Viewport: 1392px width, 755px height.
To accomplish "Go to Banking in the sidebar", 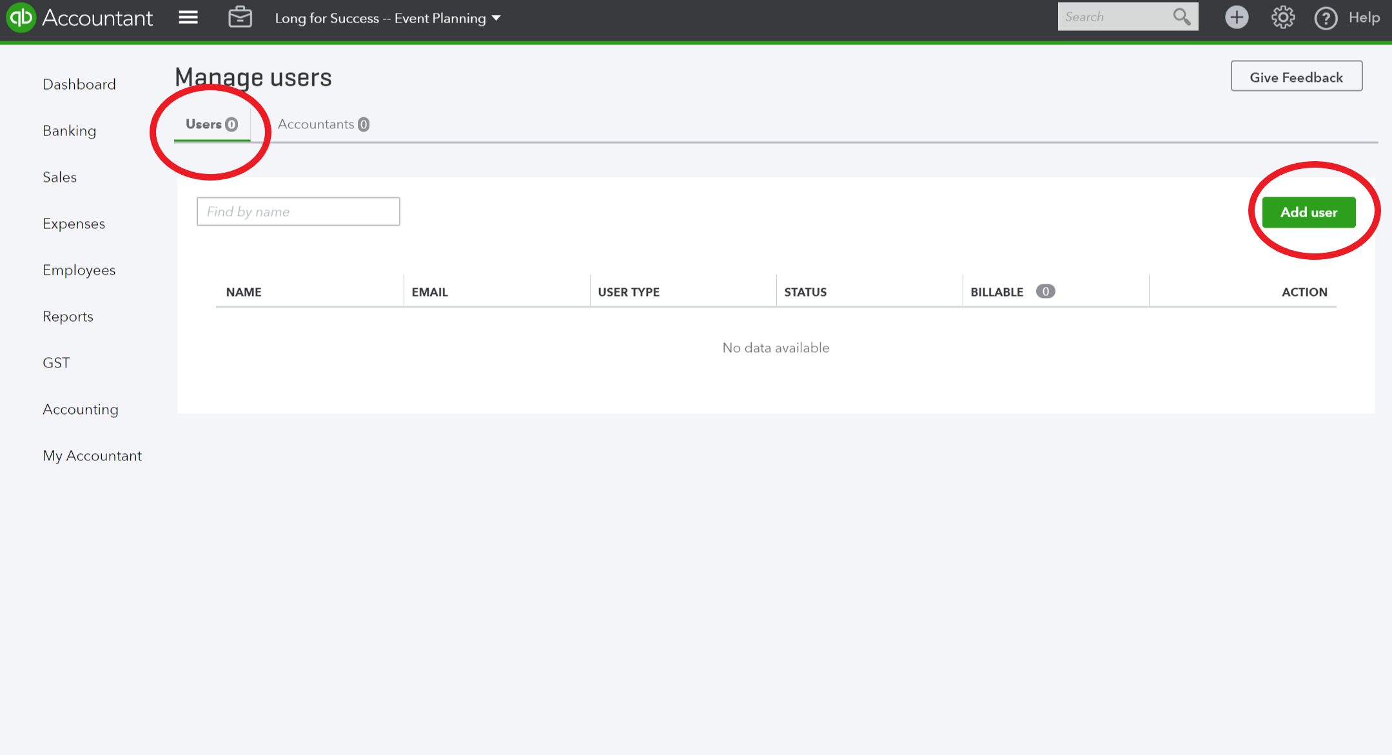I will tap(69, 131).
